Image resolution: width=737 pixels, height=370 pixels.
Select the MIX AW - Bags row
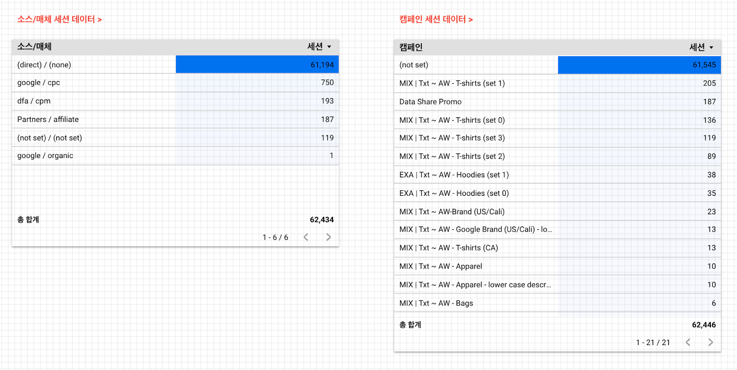click(x=557, y=303)
